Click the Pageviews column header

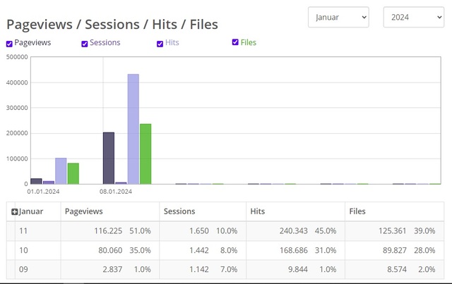pos(83,211)
